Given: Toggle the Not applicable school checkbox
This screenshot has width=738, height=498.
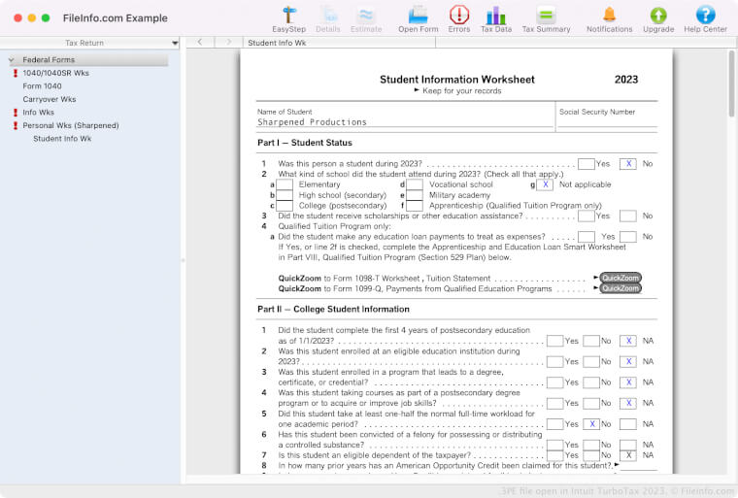Looking at the screenshot, I should 547,184.
